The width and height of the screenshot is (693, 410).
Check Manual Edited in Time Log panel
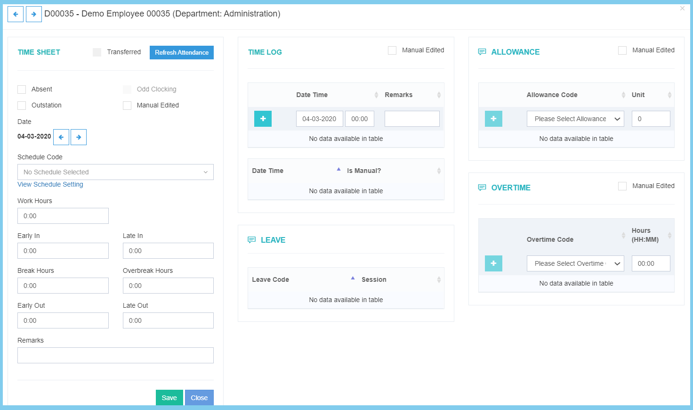tap(392, 50)
